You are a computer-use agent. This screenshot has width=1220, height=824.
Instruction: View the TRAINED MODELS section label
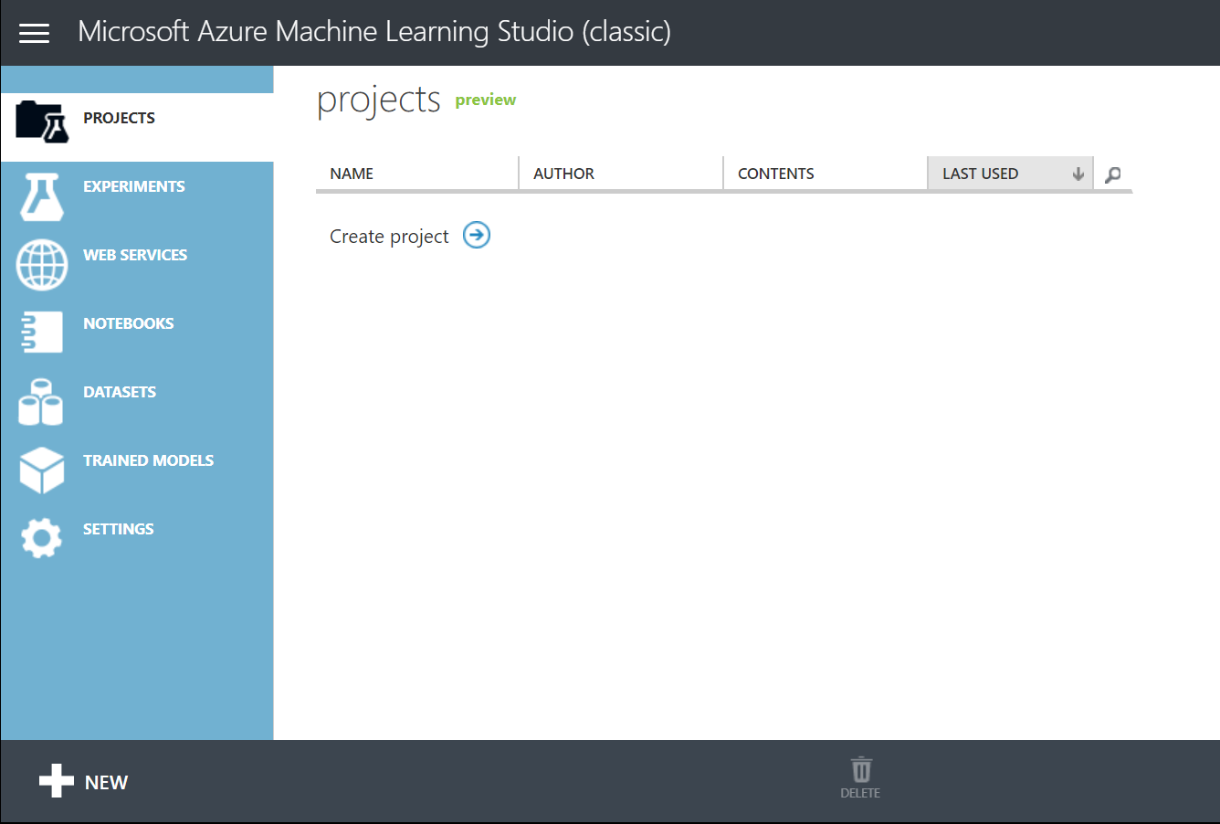[149, 460]
